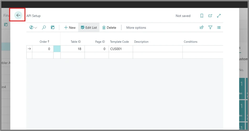
Task: Click the Conditions column header
Action: pyautogui.click(x=190, y=42)
